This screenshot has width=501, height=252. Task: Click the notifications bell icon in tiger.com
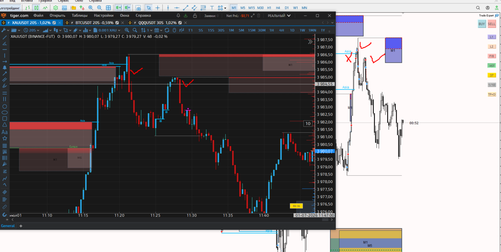pos(178,16)
